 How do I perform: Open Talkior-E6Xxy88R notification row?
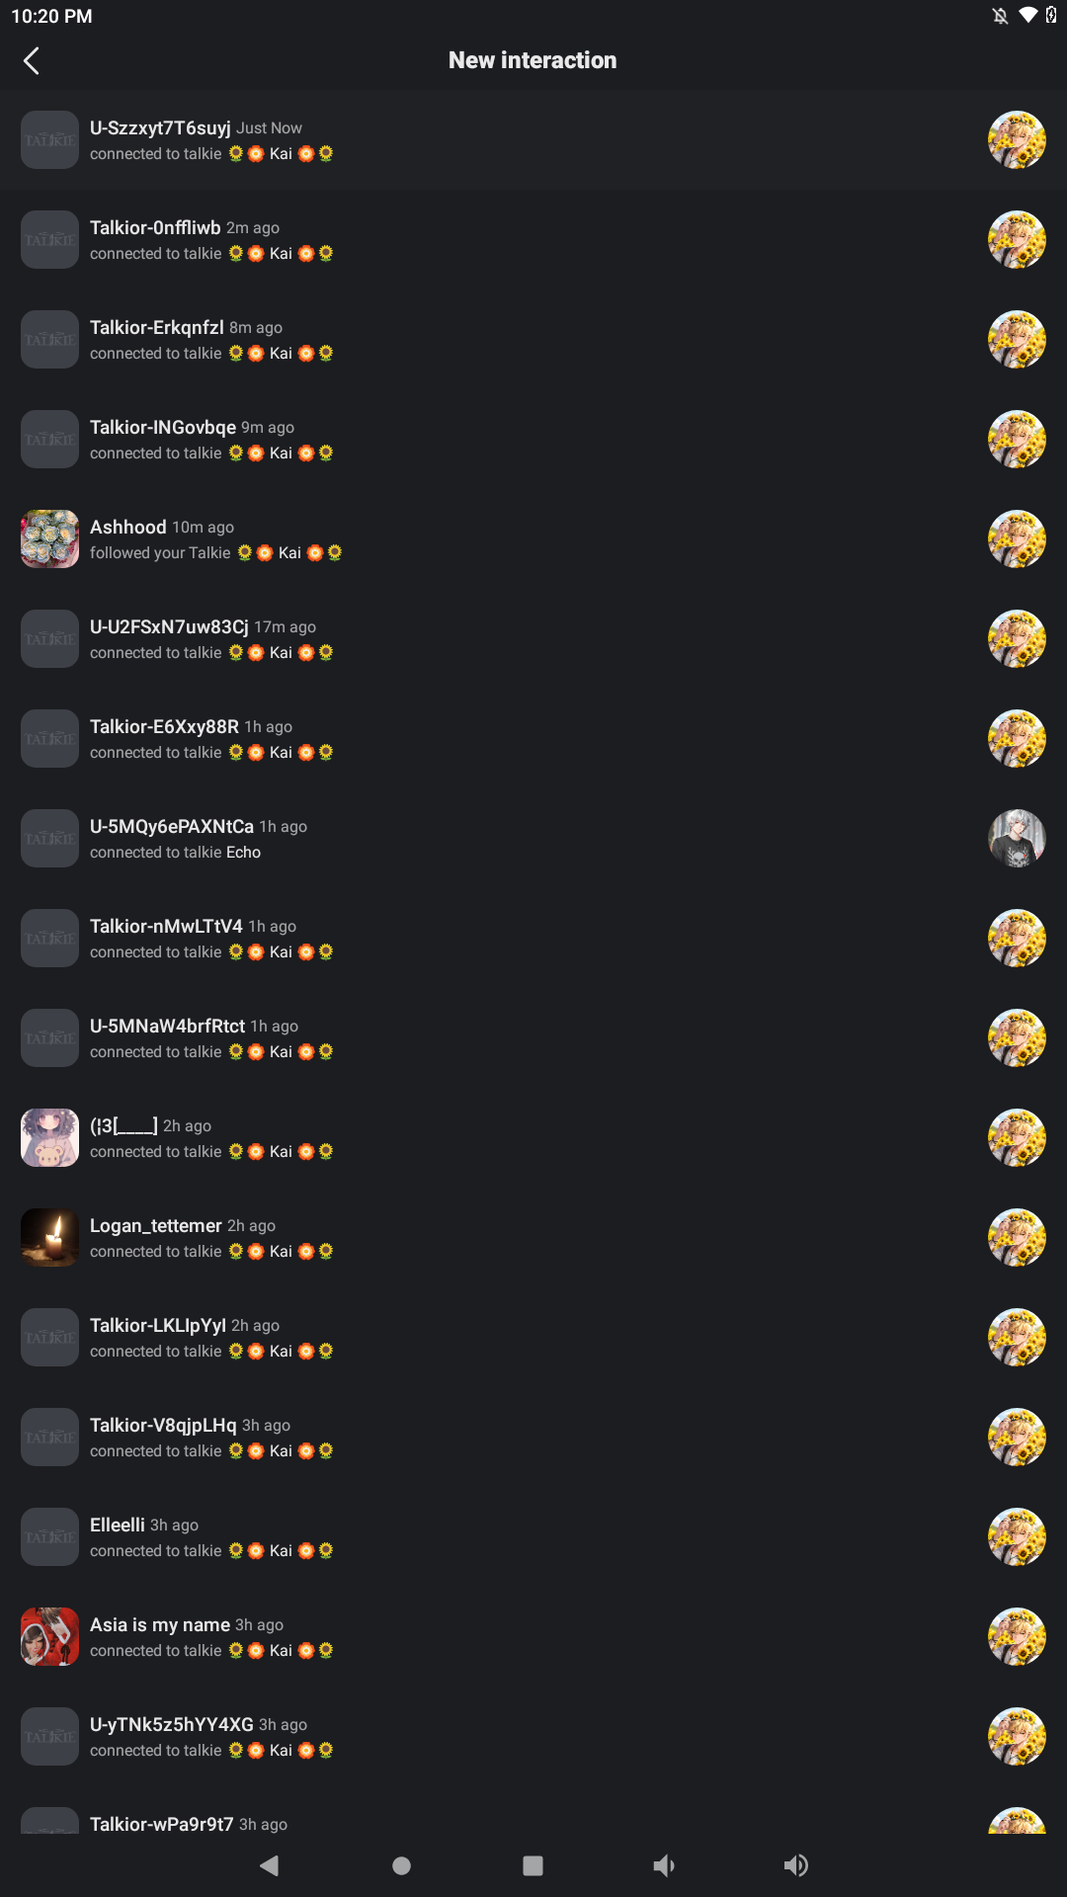click(533, 739)
